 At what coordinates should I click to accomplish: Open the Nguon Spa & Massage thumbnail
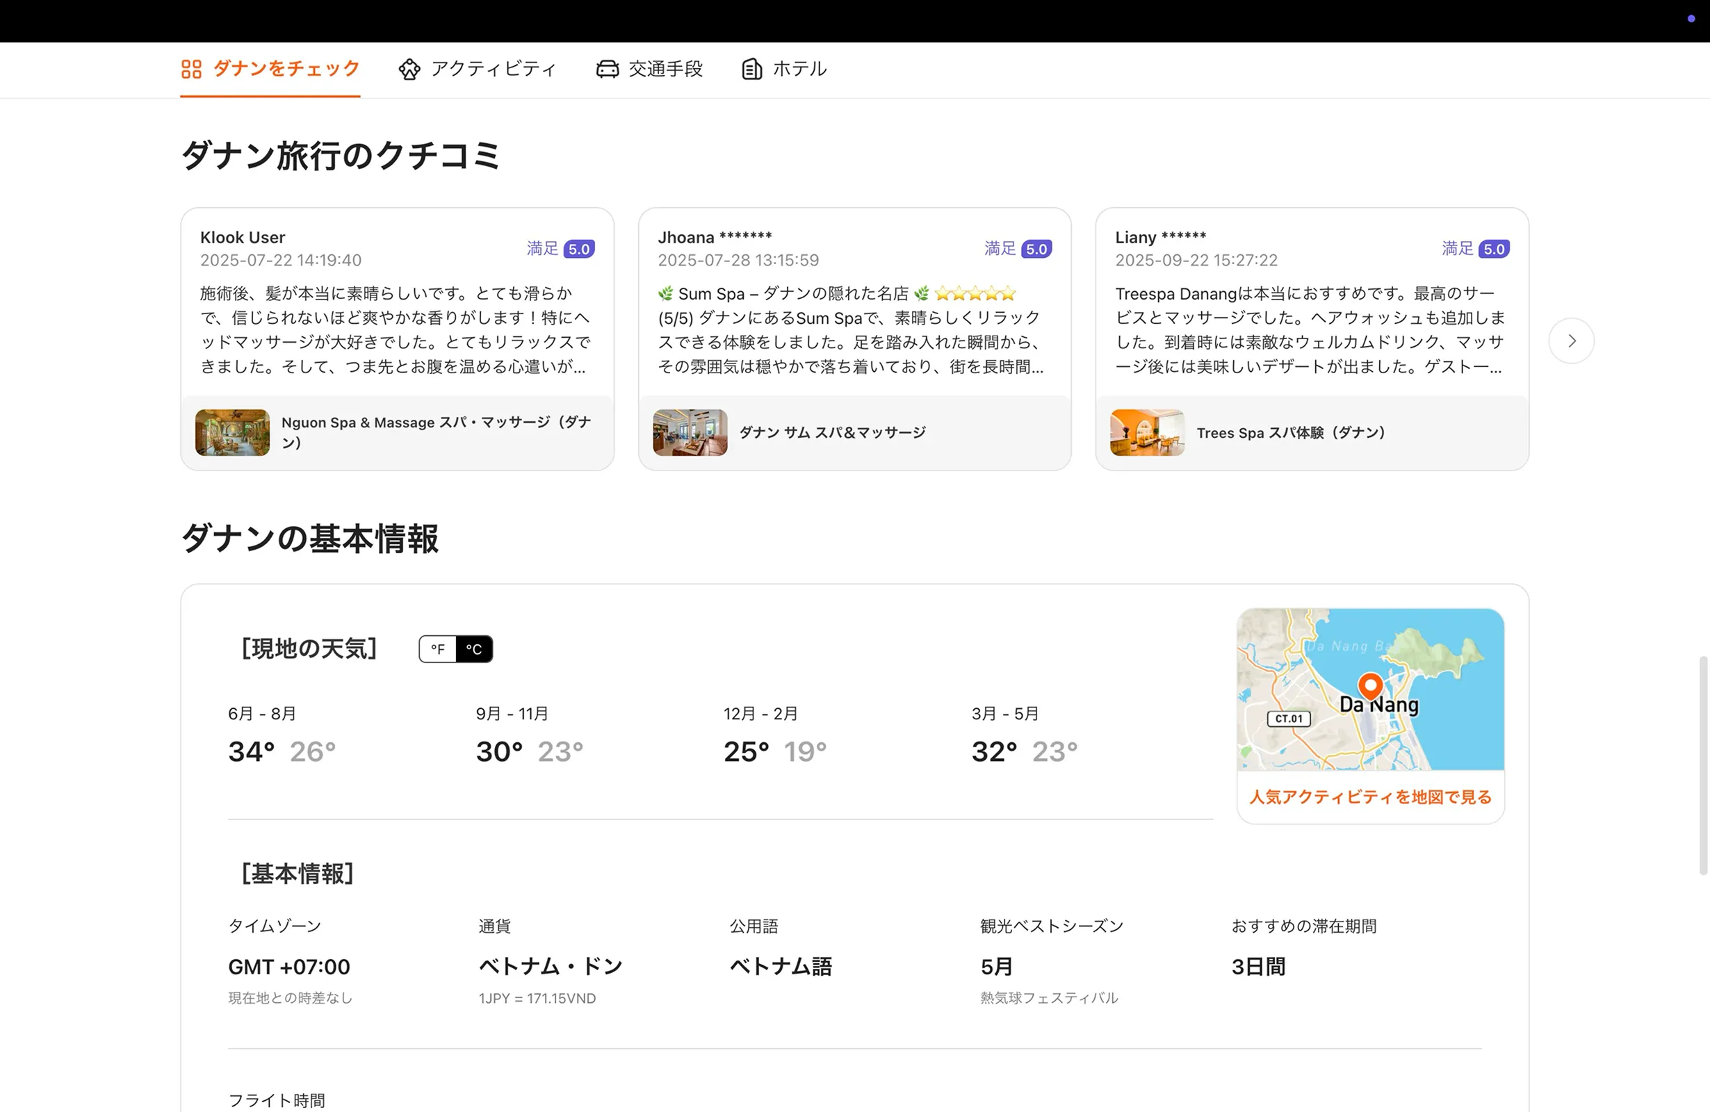(233, 432)
